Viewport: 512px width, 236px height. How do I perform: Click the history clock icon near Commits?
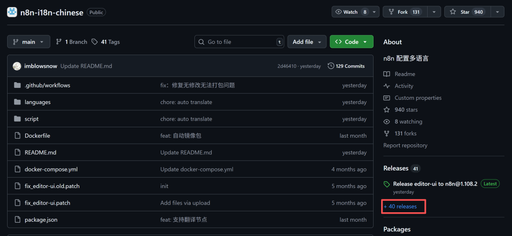(x=331, y=66)
